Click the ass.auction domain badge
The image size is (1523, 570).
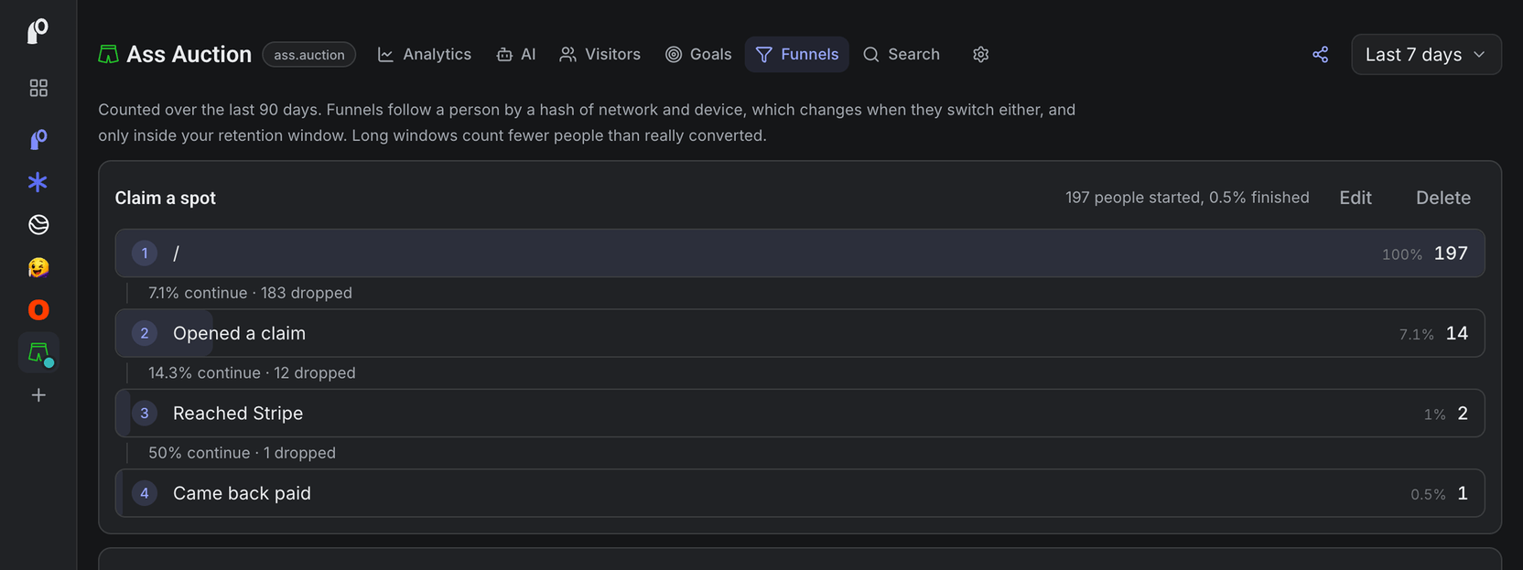[x=309, y=55]
